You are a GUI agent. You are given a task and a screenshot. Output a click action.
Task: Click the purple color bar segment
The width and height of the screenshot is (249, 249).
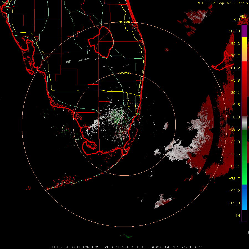tap(244, 31)
